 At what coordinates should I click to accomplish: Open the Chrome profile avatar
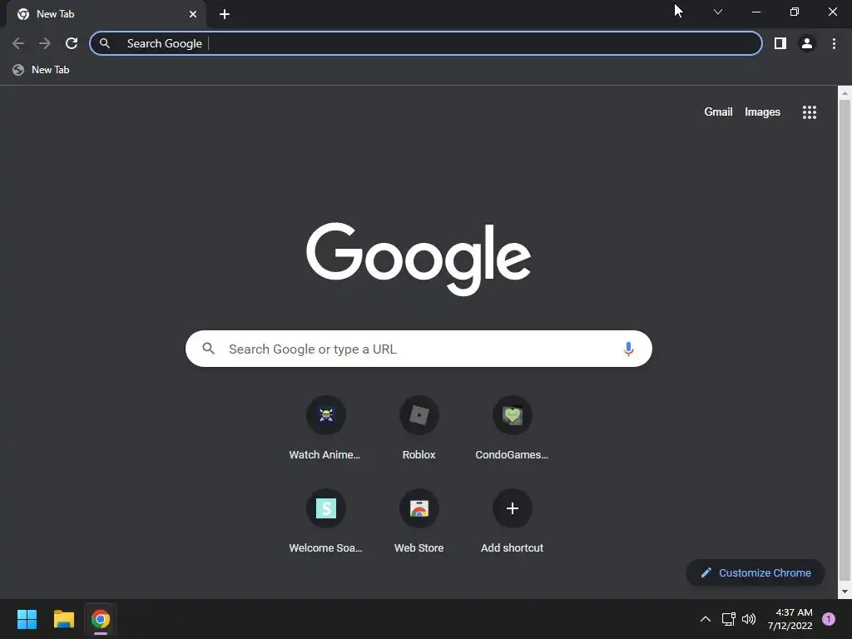tap(807, 43)
